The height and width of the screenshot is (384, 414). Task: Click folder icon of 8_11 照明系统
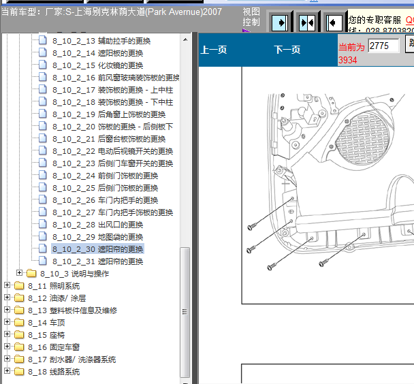19,286
